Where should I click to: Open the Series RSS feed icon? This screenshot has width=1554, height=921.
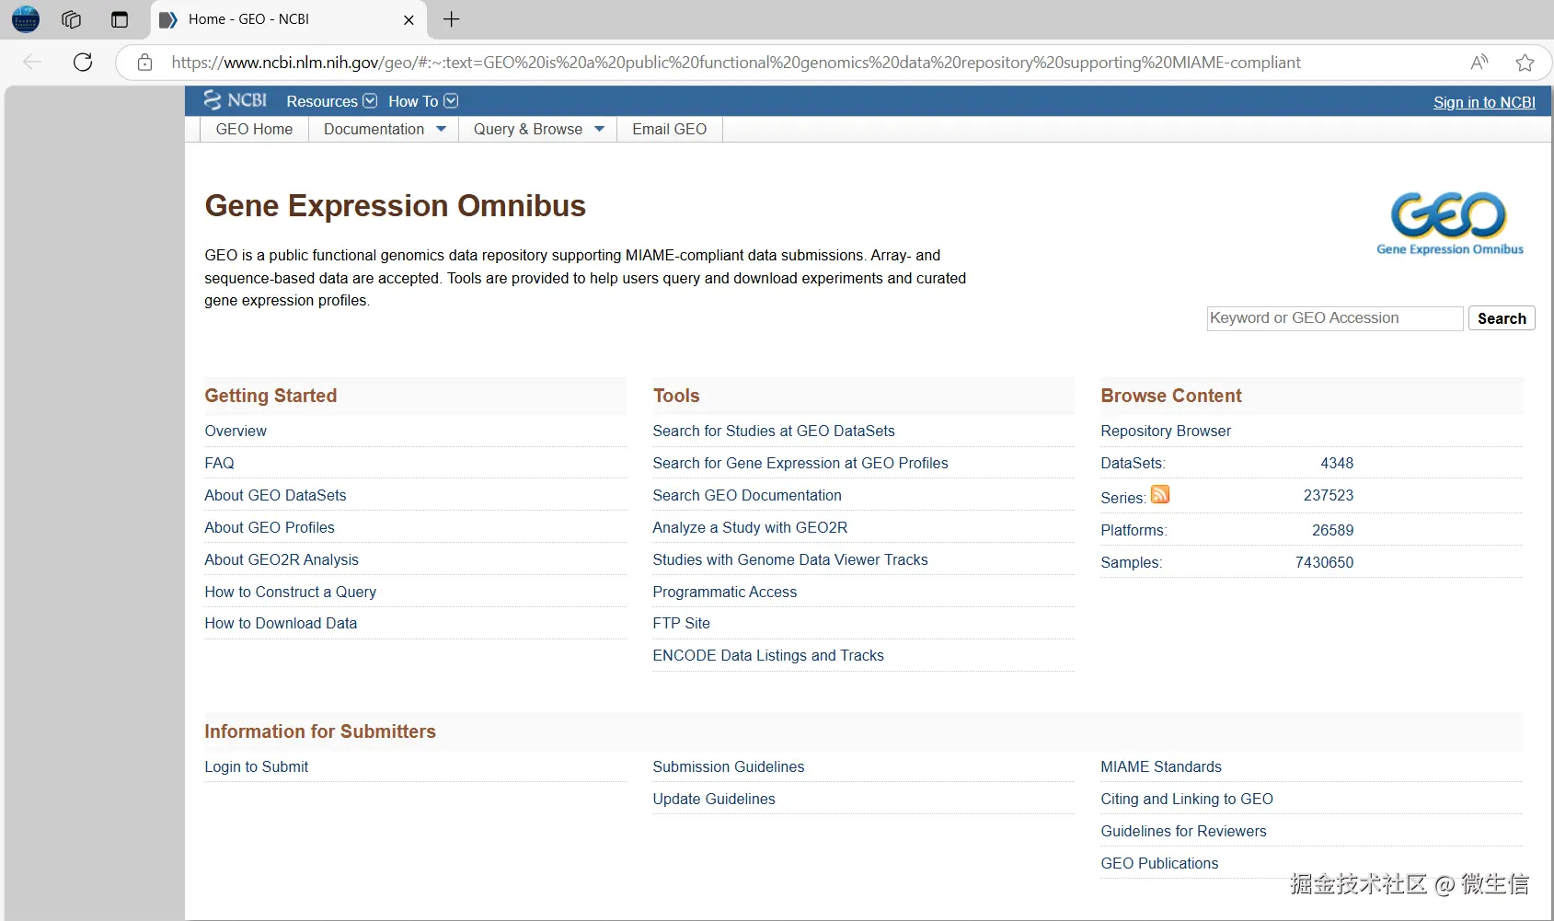click(x=1160, y=494)
